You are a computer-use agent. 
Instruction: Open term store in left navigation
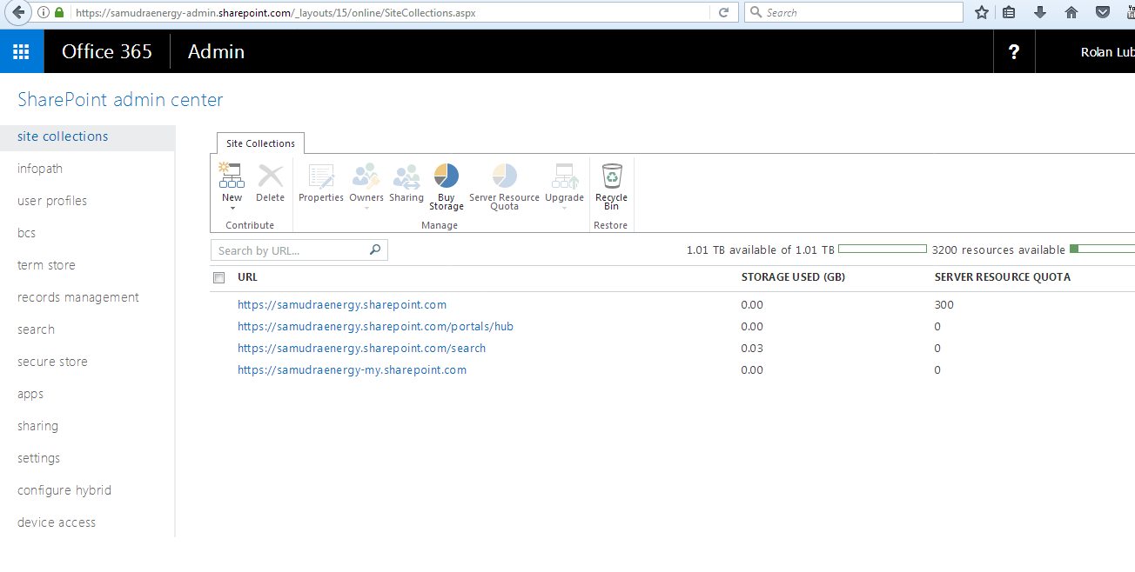46,265
